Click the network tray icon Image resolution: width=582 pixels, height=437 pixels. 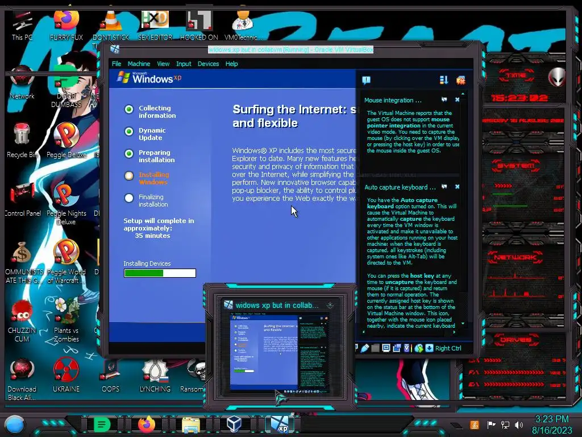pyautogui.click(x=505, y=424)
